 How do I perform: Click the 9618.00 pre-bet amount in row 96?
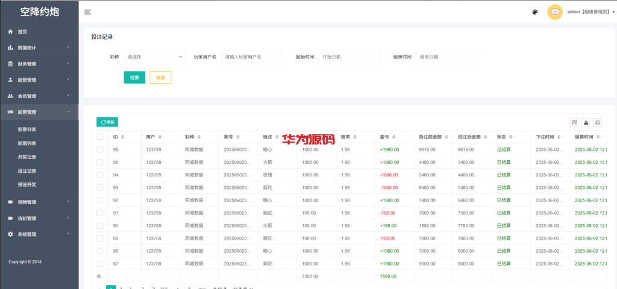tap(427, 149)
